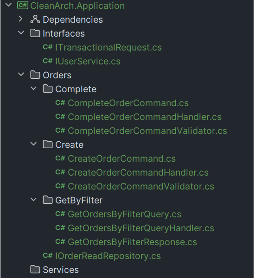The height and width of the screenshot is (278, 255).
Task: Click the Dependencies node icon
Action: 35,19
